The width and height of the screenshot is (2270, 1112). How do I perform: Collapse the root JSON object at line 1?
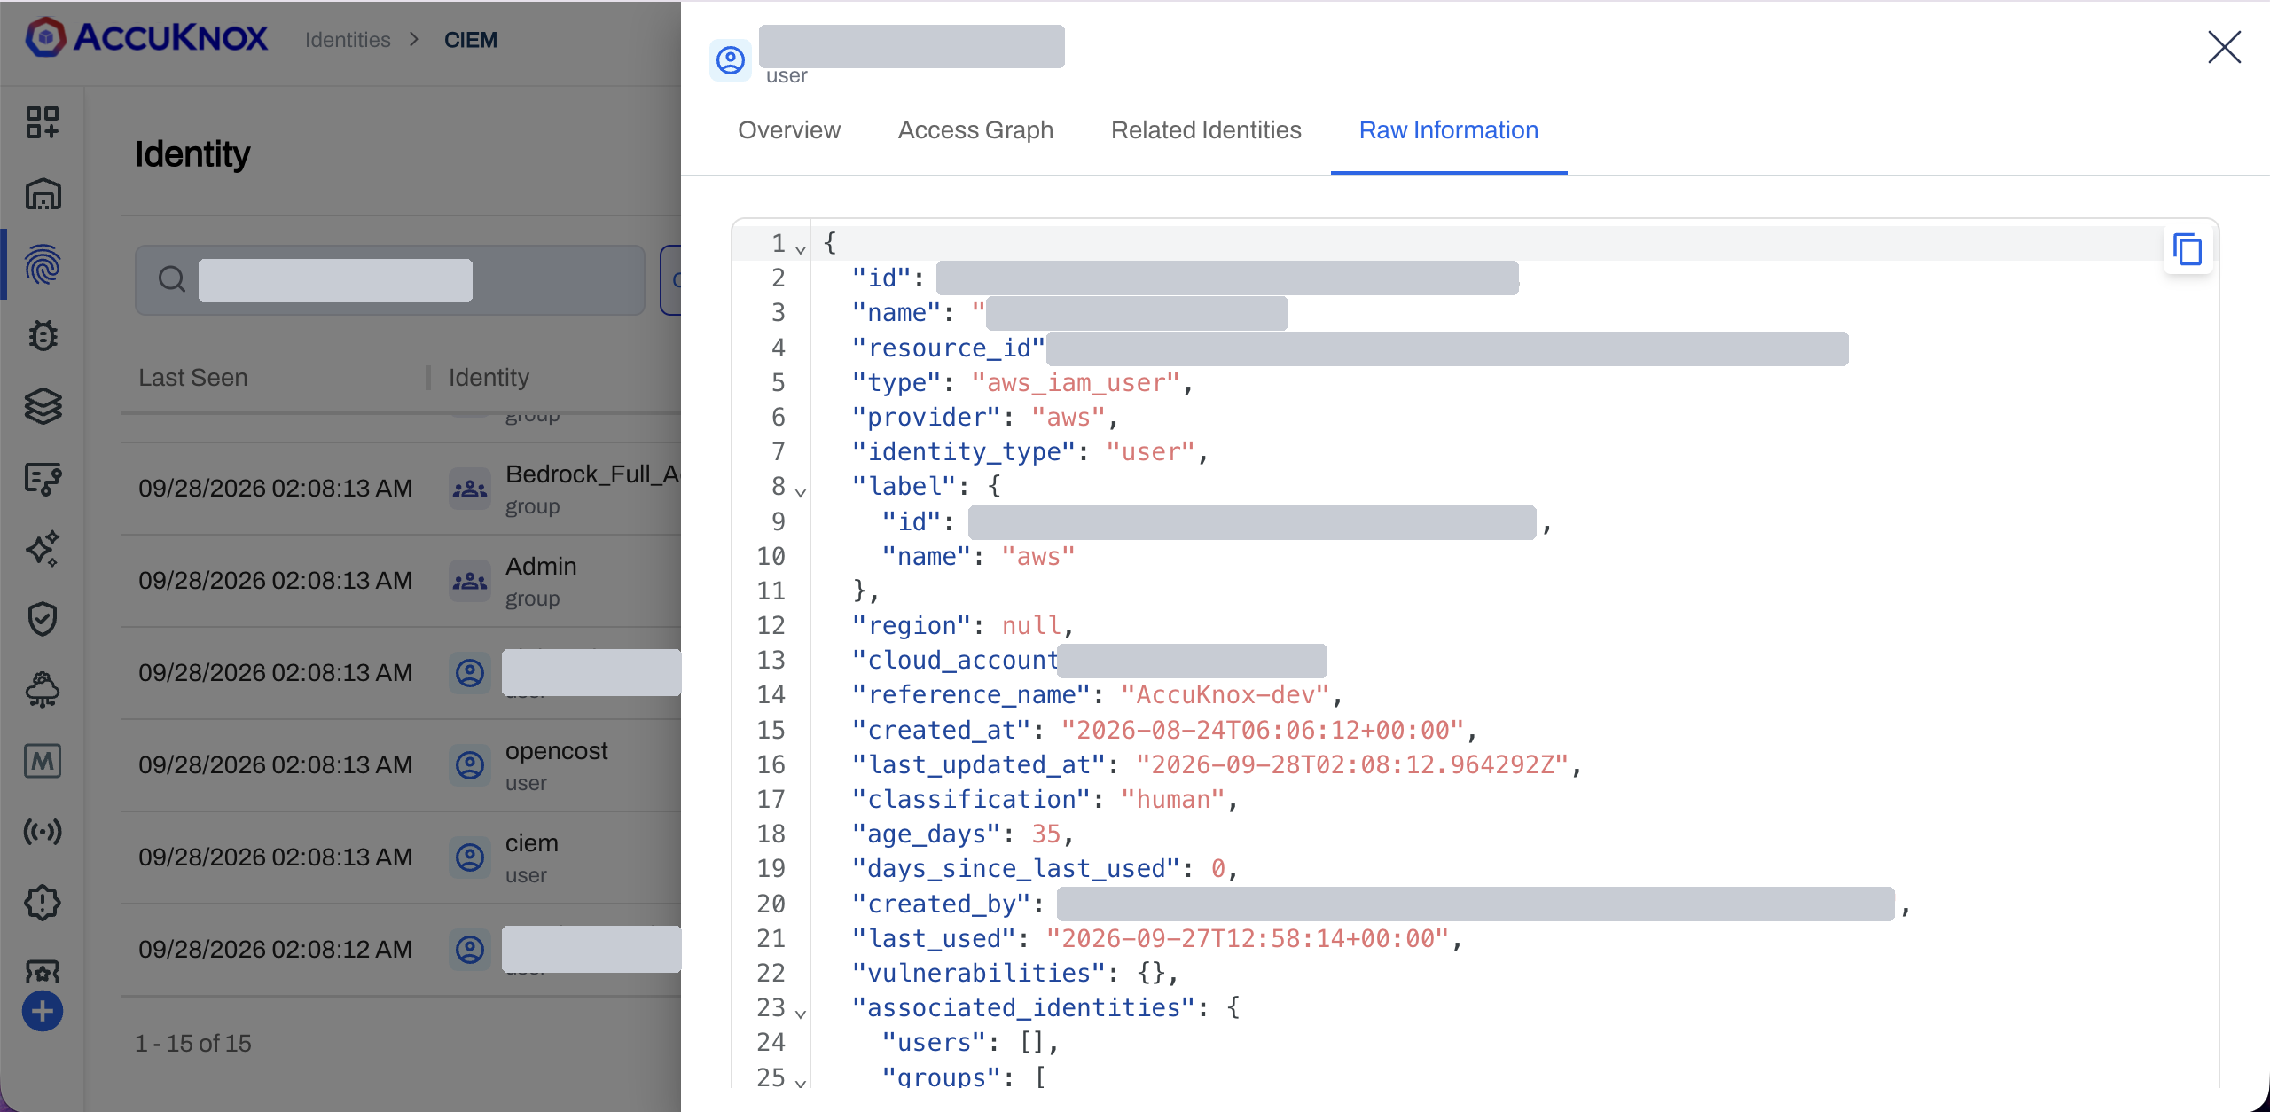pyautogui.click(x=801, y=249)
